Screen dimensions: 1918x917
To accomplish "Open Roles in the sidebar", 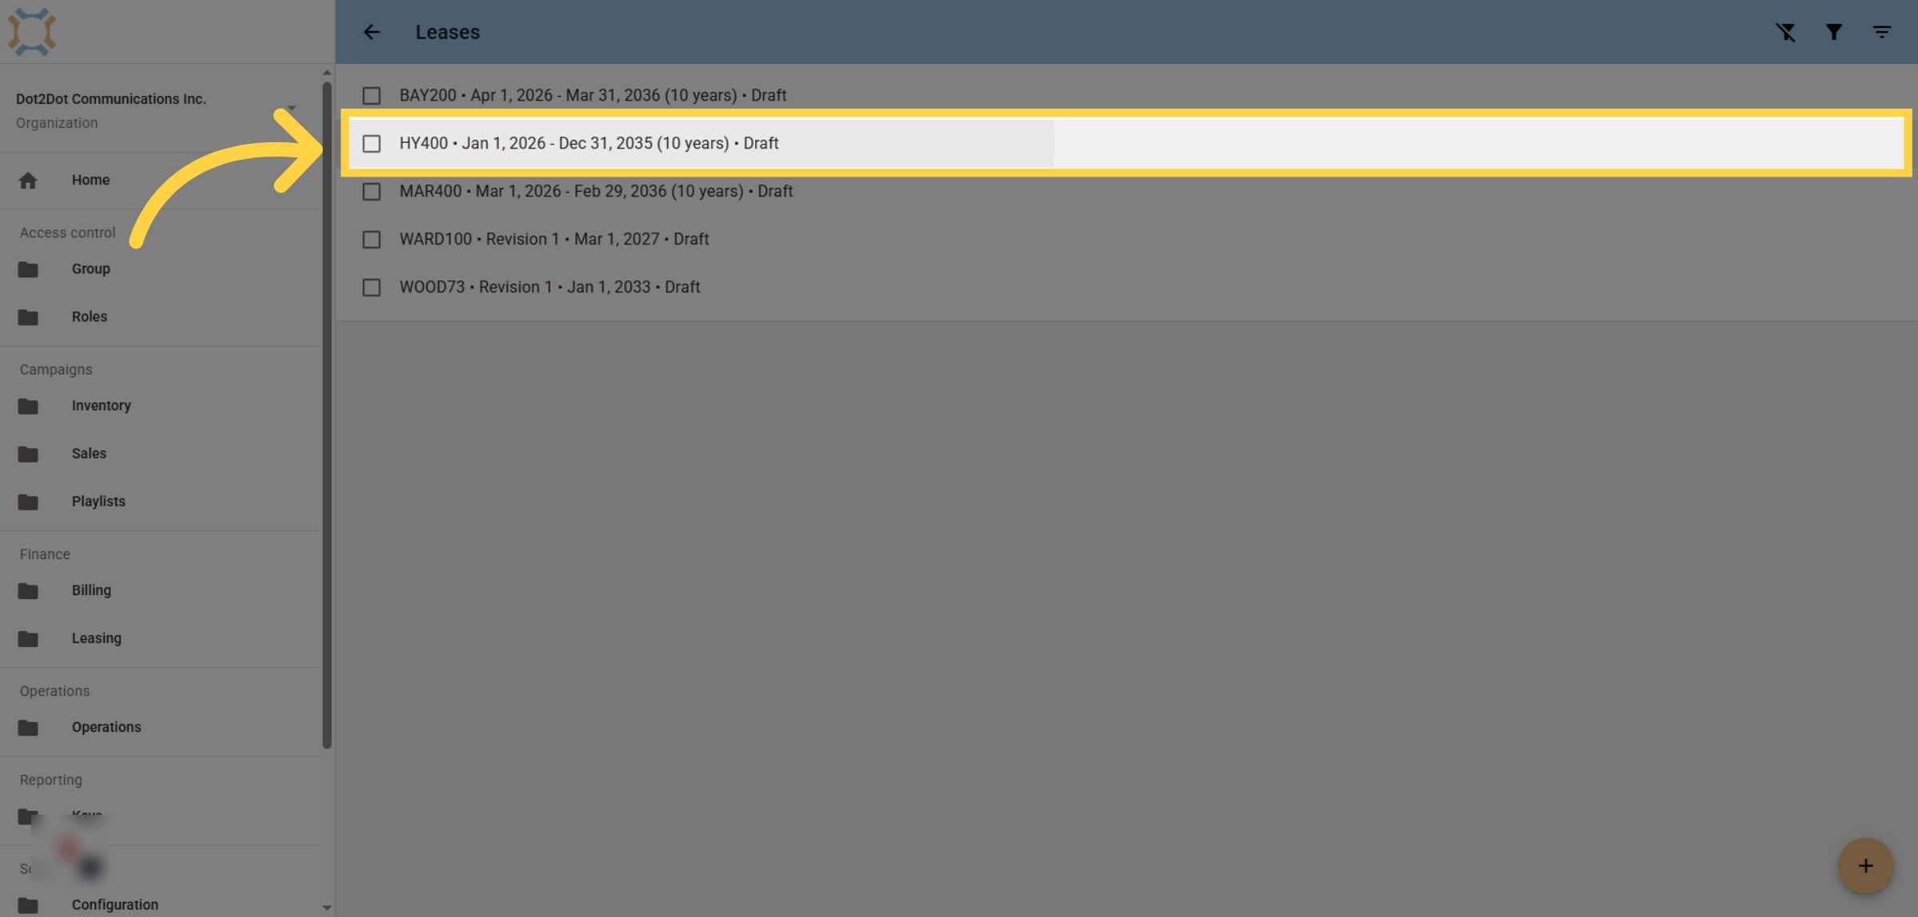I will [x=160, y=317].
